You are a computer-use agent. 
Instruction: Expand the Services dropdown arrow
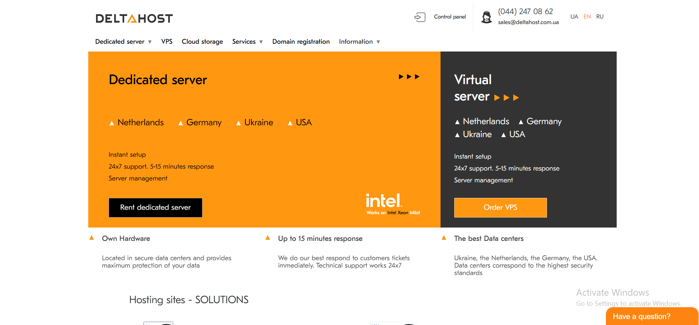click(x=261, y=42)
